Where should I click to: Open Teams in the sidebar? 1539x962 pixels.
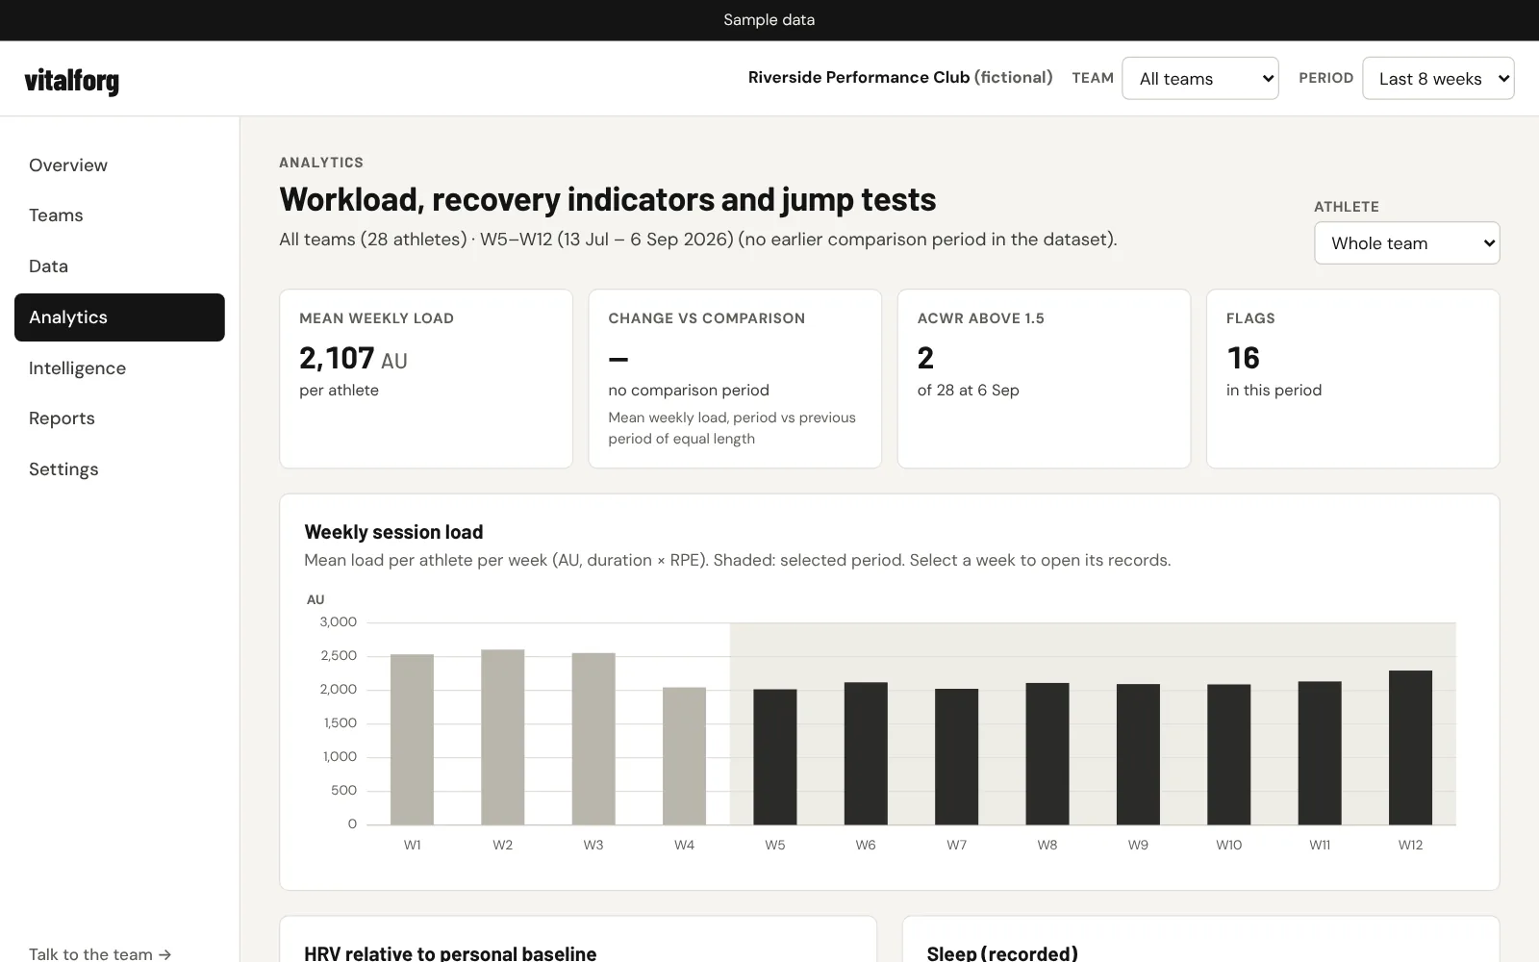pos(119,215)
